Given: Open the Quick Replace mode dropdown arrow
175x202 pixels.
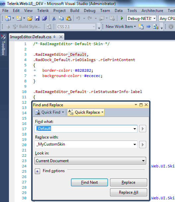Looking at the screenshot, I should click(x=102, y=112).
